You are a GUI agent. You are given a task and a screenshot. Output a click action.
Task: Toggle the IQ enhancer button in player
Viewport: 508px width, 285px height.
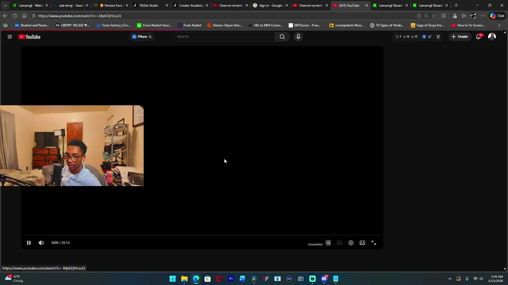pos(328,243)
